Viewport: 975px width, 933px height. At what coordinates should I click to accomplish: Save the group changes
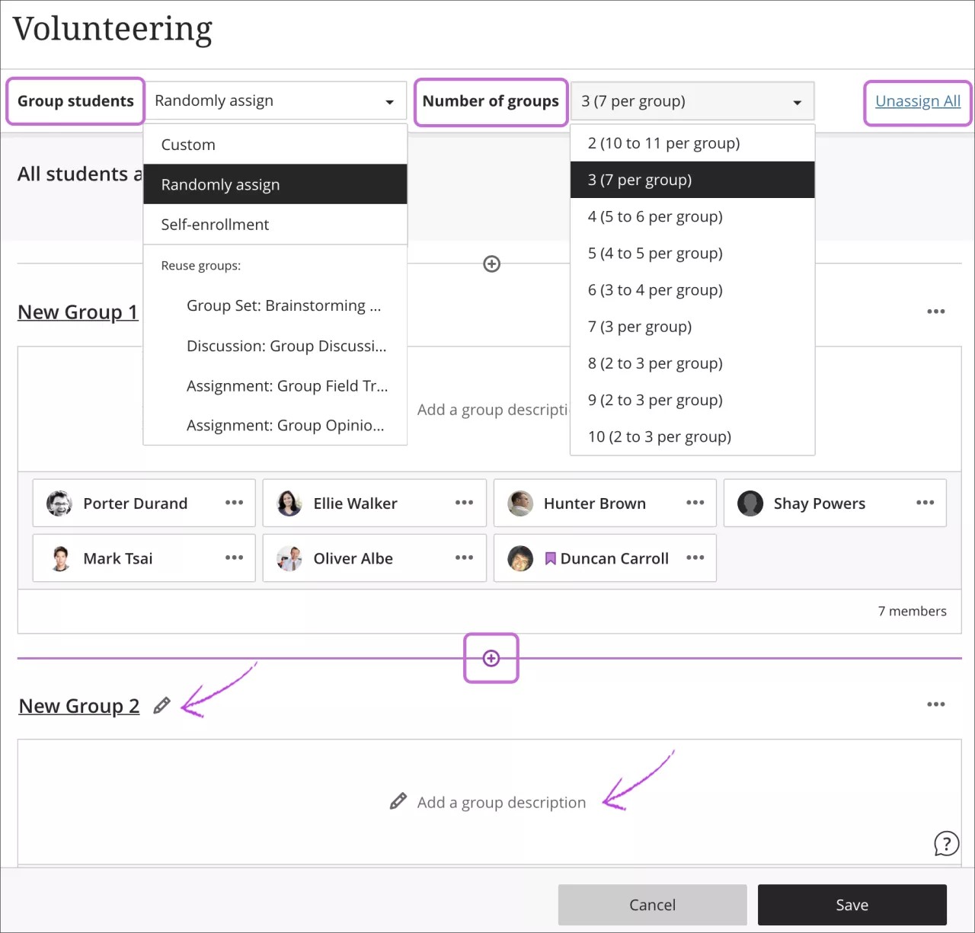click(852, 905)
